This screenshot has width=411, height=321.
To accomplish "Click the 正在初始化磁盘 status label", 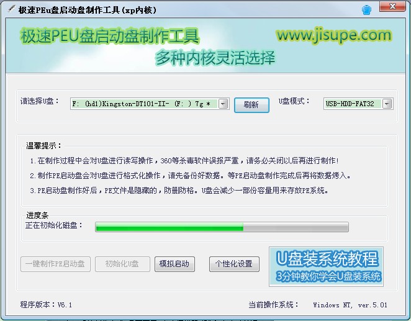I will pyautogui.click(x=54, y=225).
